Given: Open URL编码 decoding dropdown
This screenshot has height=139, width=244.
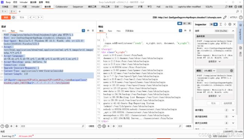Looking at the screenshot, I should point(209,71).
